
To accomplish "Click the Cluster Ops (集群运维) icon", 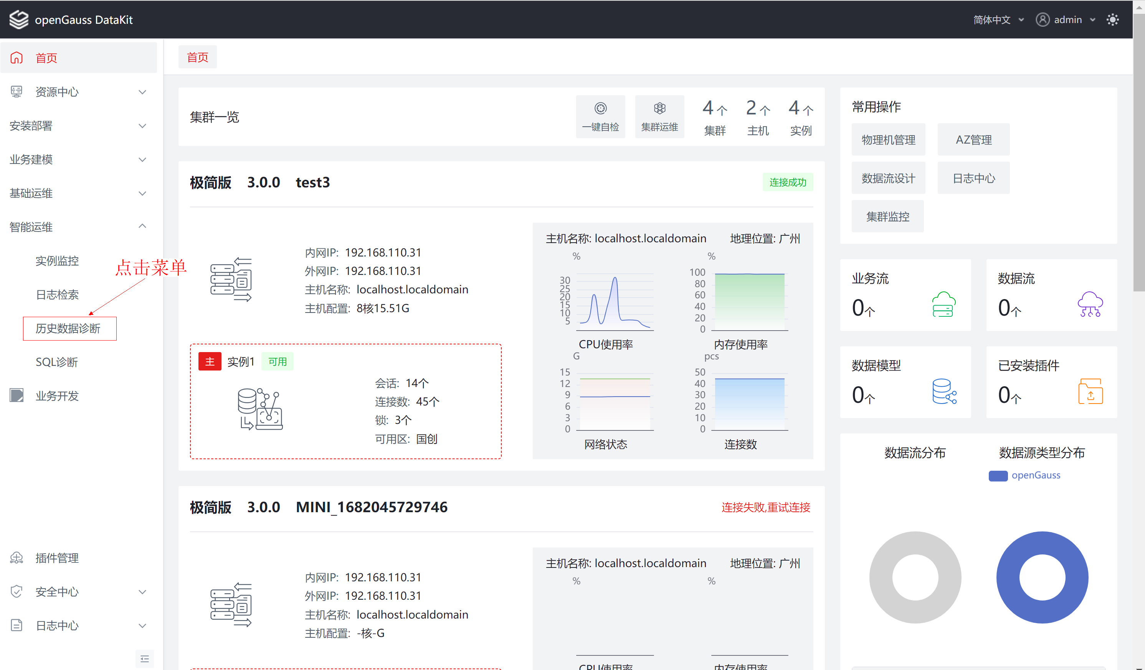I will coord(659,109).
